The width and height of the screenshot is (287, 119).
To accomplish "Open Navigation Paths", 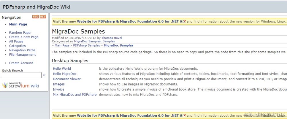I will (22, 50).
